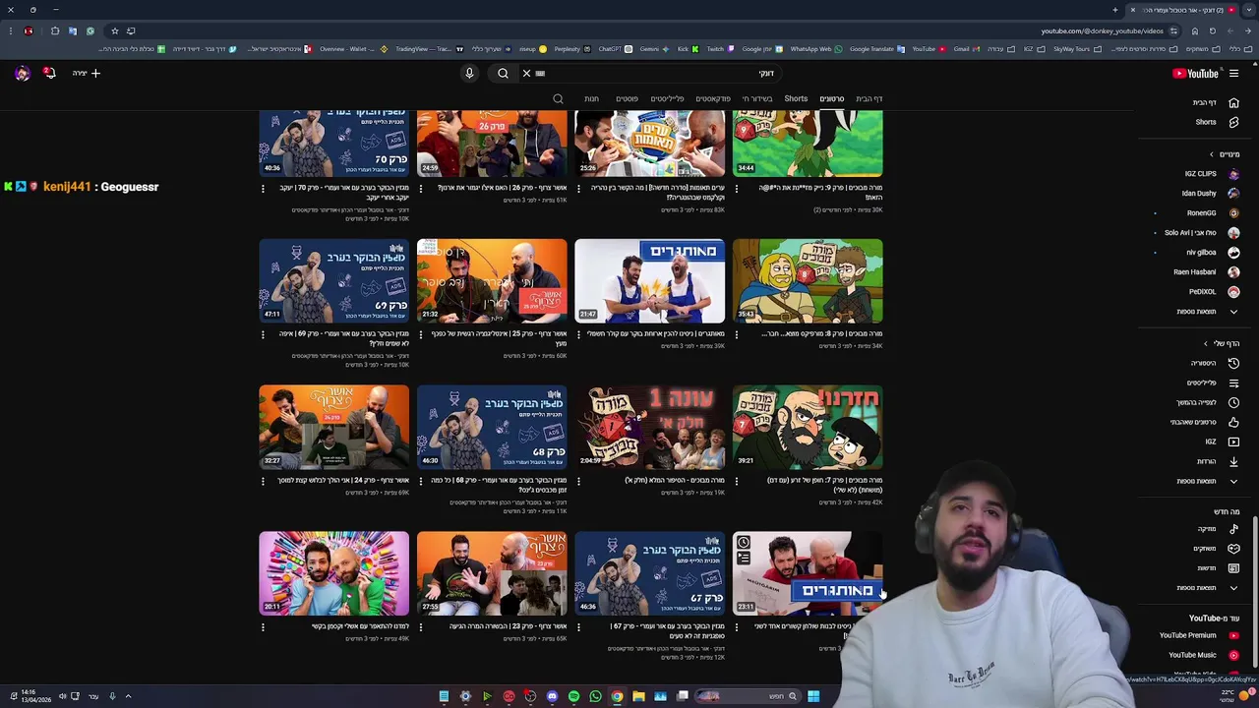
Task: Click the Windows Start button
Action: click(813, 696)
